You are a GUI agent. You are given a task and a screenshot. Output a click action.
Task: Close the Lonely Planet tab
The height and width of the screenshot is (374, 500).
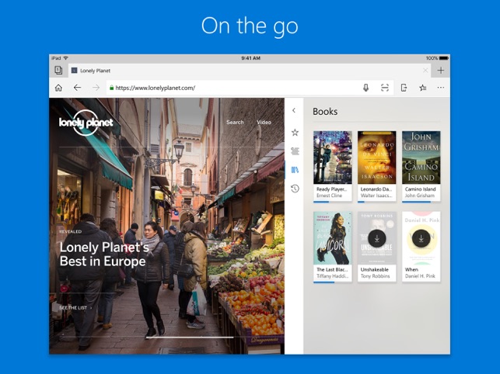click(425, 71)
